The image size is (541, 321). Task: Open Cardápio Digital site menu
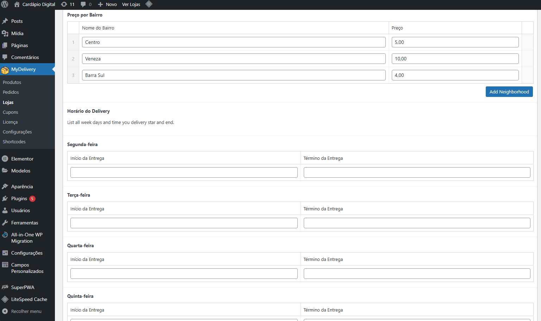35,5
